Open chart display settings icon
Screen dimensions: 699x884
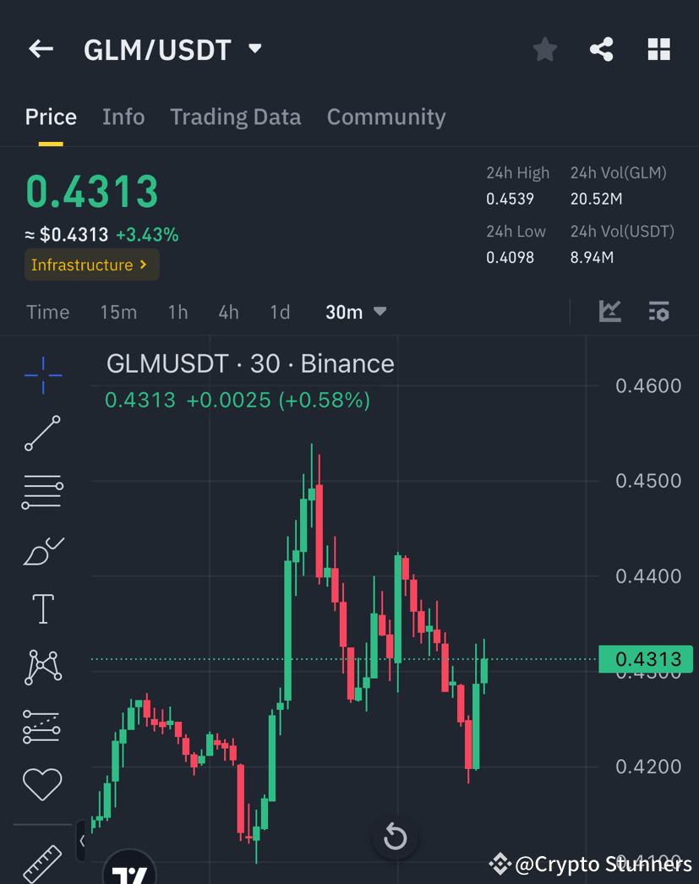pyautogui.click(x=659, y=312)
